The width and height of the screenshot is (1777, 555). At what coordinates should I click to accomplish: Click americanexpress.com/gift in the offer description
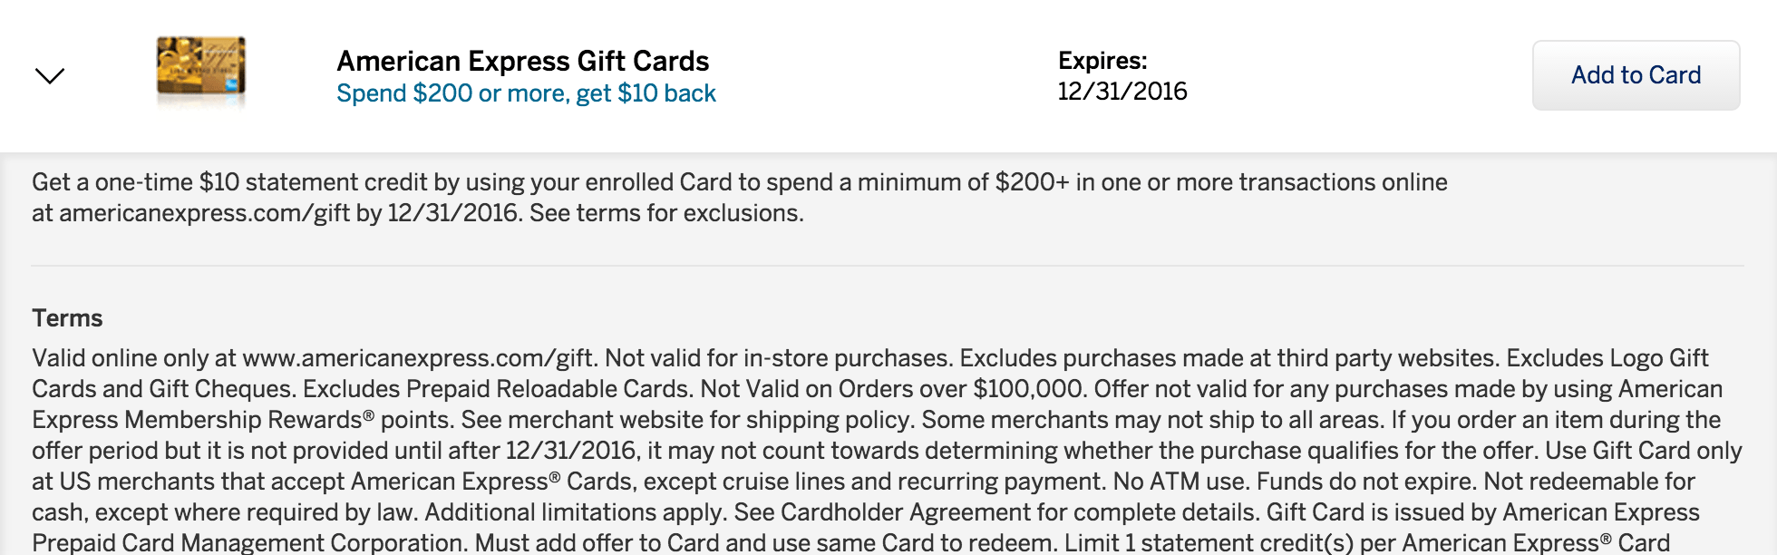204,213
